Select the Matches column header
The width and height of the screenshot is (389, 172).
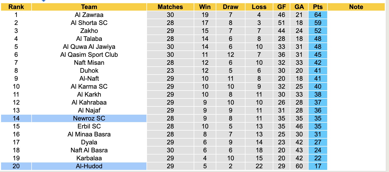point(170,7)
